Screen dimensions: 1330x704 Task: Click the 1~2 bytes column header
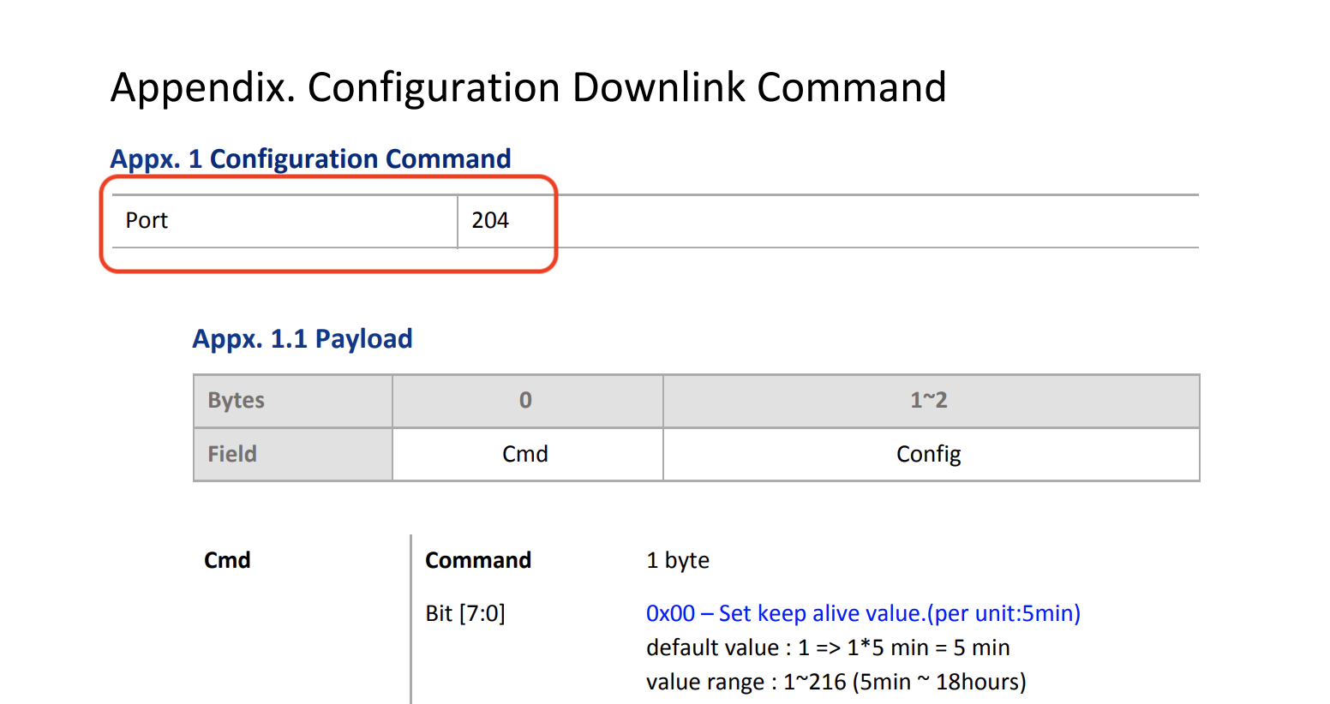coord(929,401)
